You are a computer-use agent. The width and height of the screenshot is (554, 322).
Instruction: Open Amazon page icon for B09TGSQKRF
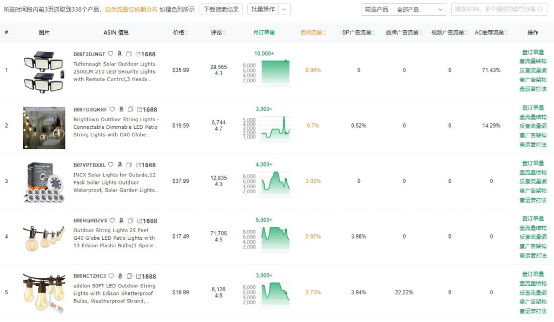pos(120,109)
